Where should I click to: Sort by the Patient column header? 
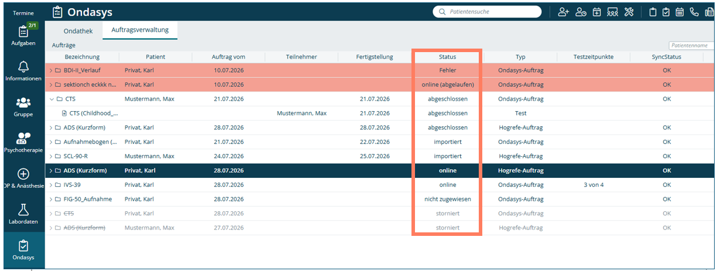click(x=155, y=57)
